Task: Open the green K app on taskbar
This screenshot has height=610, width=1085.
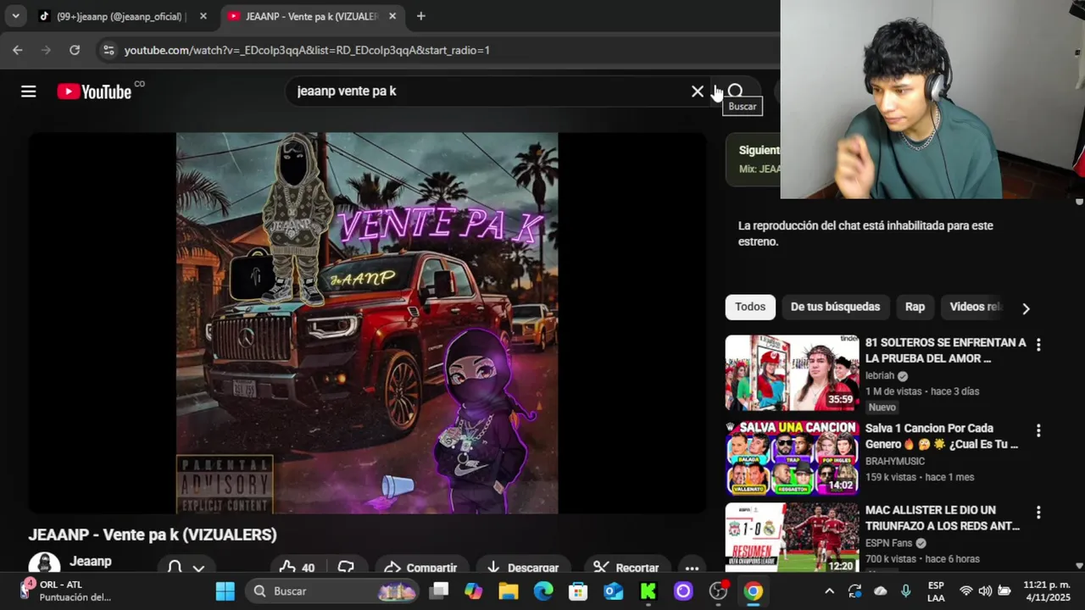Action: coord(648,591)
